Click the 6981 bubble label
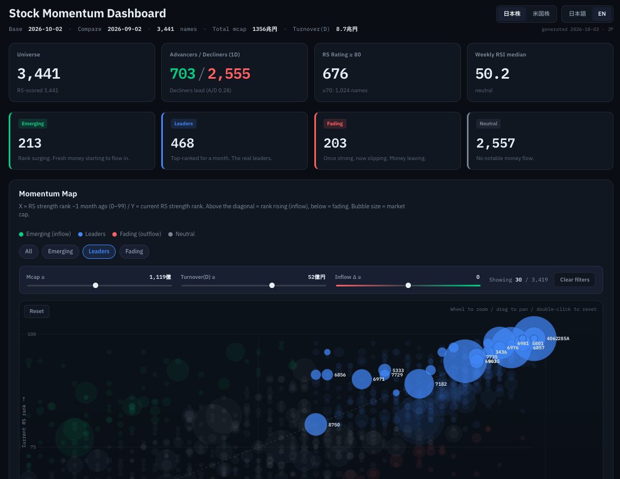Screen dimensions: 620x479 coord(523,343)
